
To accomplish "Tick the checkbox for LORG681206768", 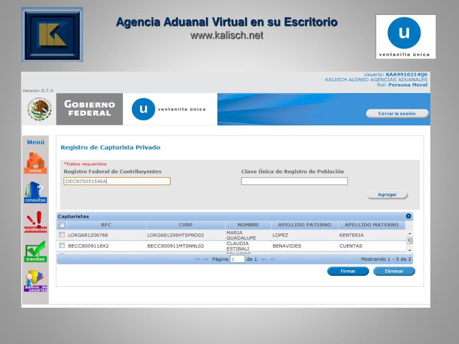I will pos(62,235).
